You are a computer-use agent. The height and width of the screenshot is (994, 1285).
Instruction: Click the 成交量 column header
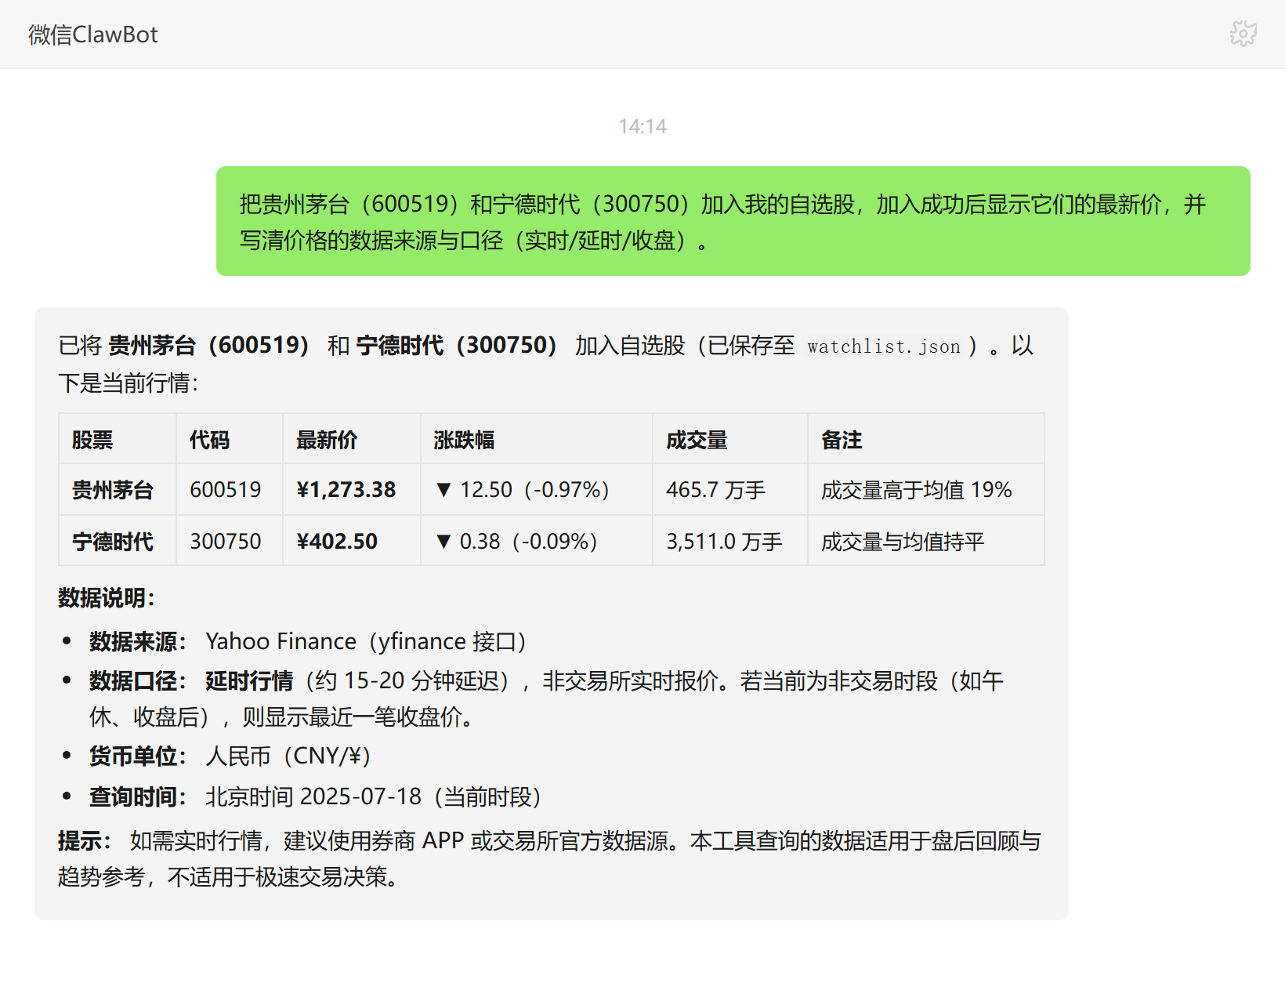pos(730,439)
